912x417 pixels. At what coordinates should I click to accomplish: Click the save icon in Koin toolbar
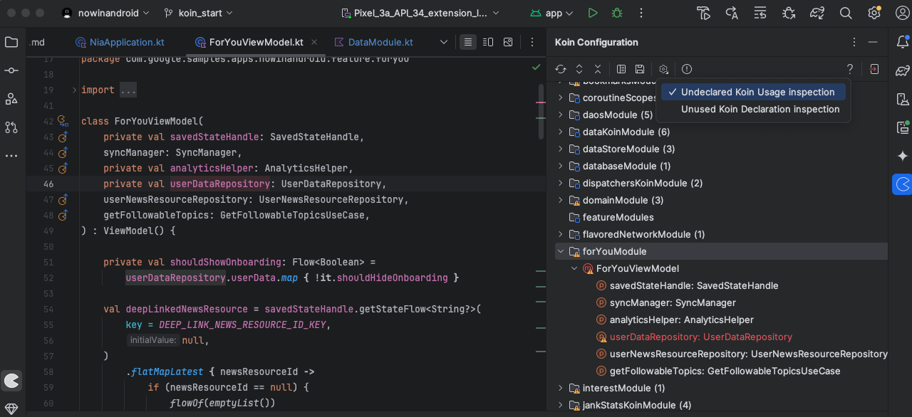coord(640,69)
